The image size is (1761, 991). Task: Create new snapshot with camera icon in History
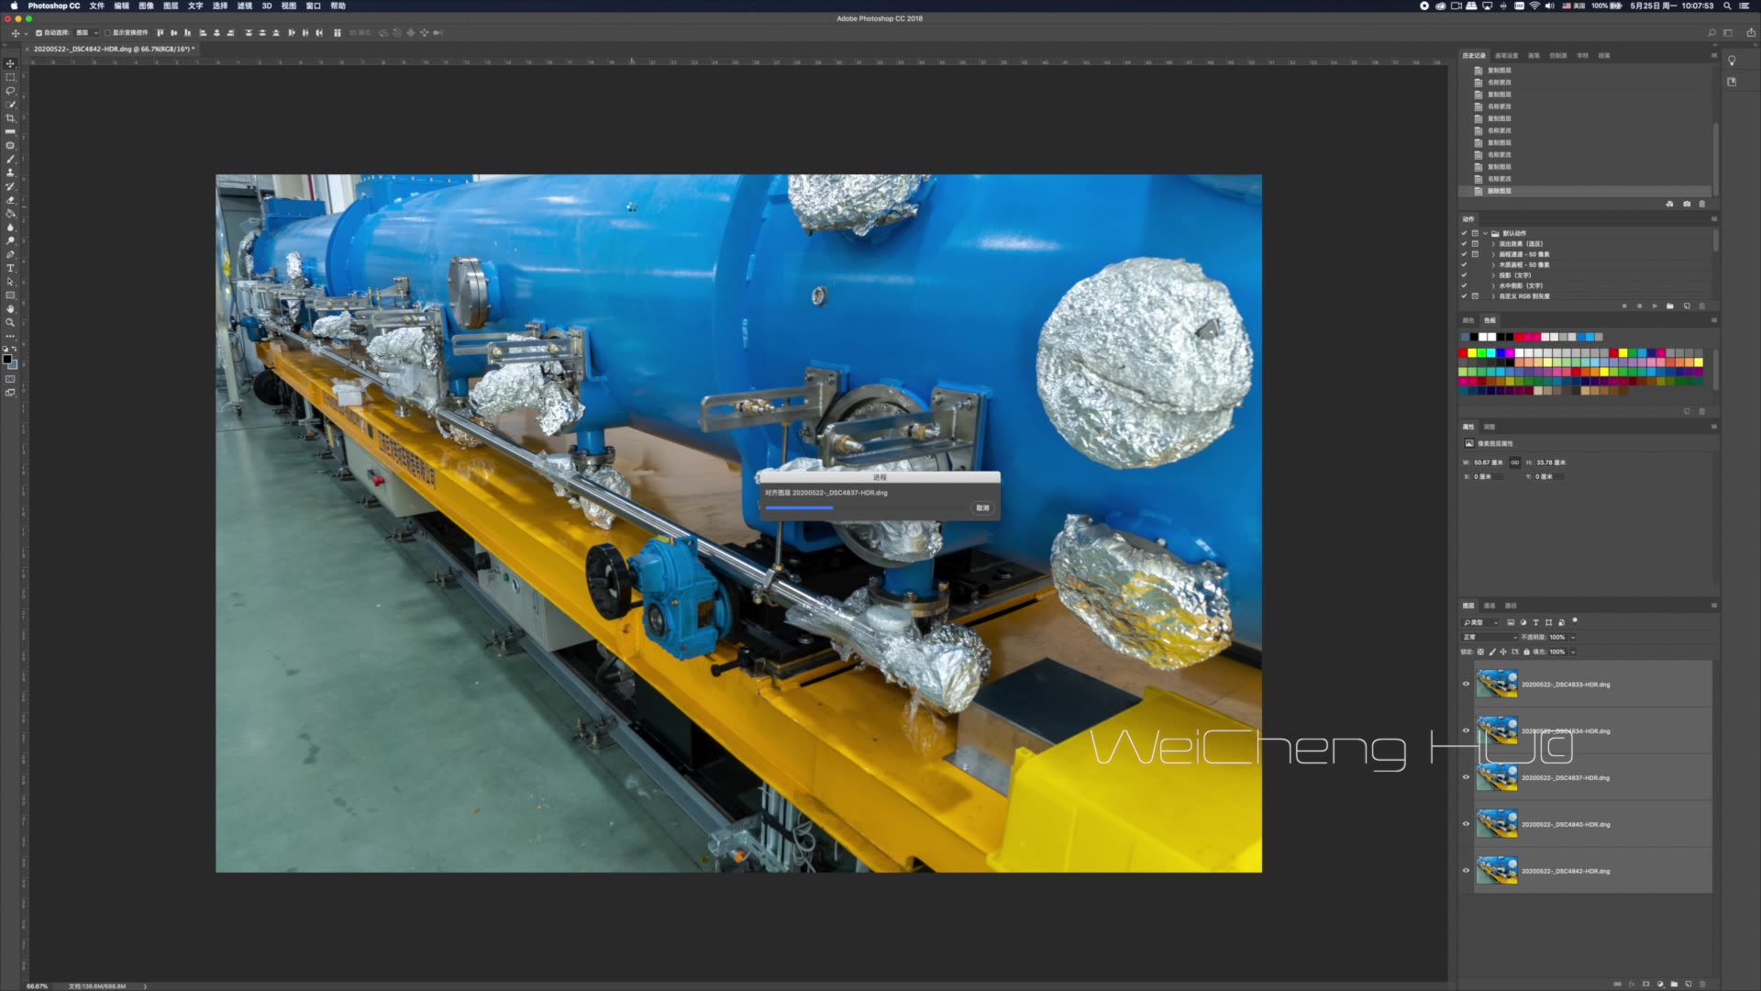pyautogui.click(x=1687, y=204)
